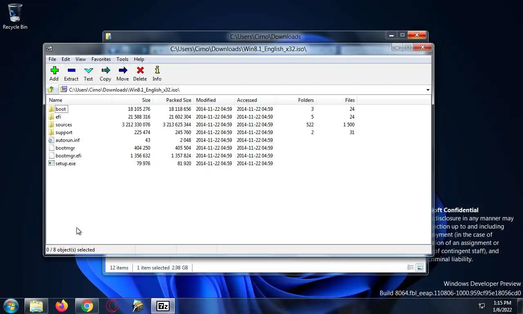The height and width of the screenshot is (314, 523).
Task: Click the address bar path field
Action: [245, 90]
